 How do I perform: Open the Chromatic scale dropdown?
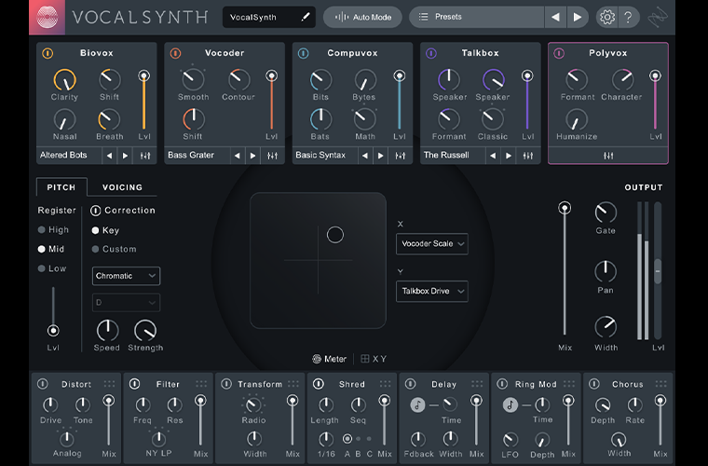126,276
